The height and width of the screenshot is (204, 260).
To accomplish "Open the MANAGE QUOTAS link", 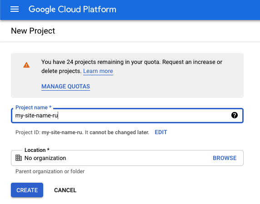I will pyautogui.click(x=65, y=87).
